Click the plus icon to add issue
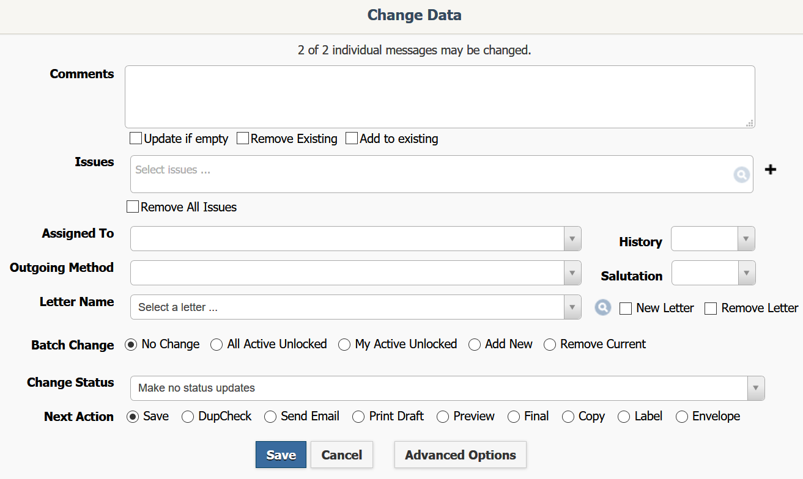Viewport: 803px width, 479px height. [x=771, y=170]
